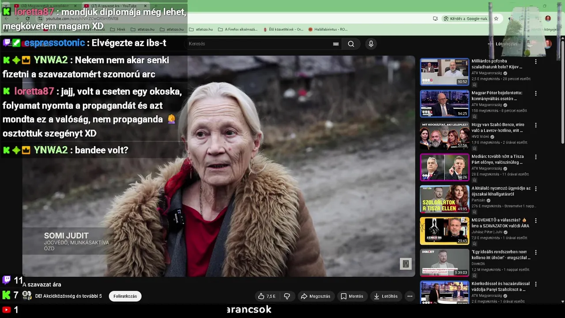Click the 1:39:03 Direkt36 thumbnail

coord(444,262)
